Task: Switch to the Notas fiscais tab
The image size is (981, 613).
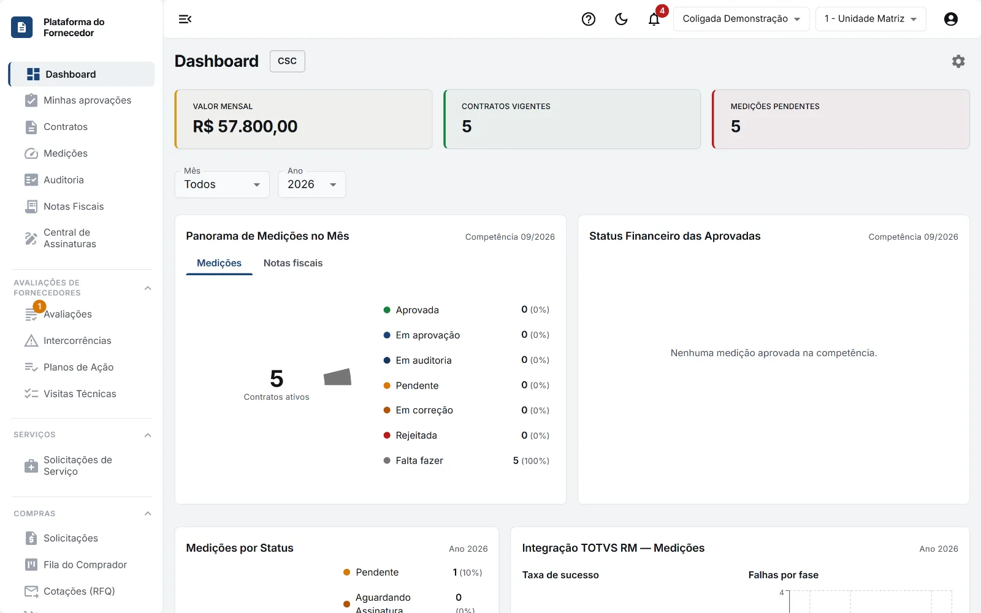Action: (293, 263)
